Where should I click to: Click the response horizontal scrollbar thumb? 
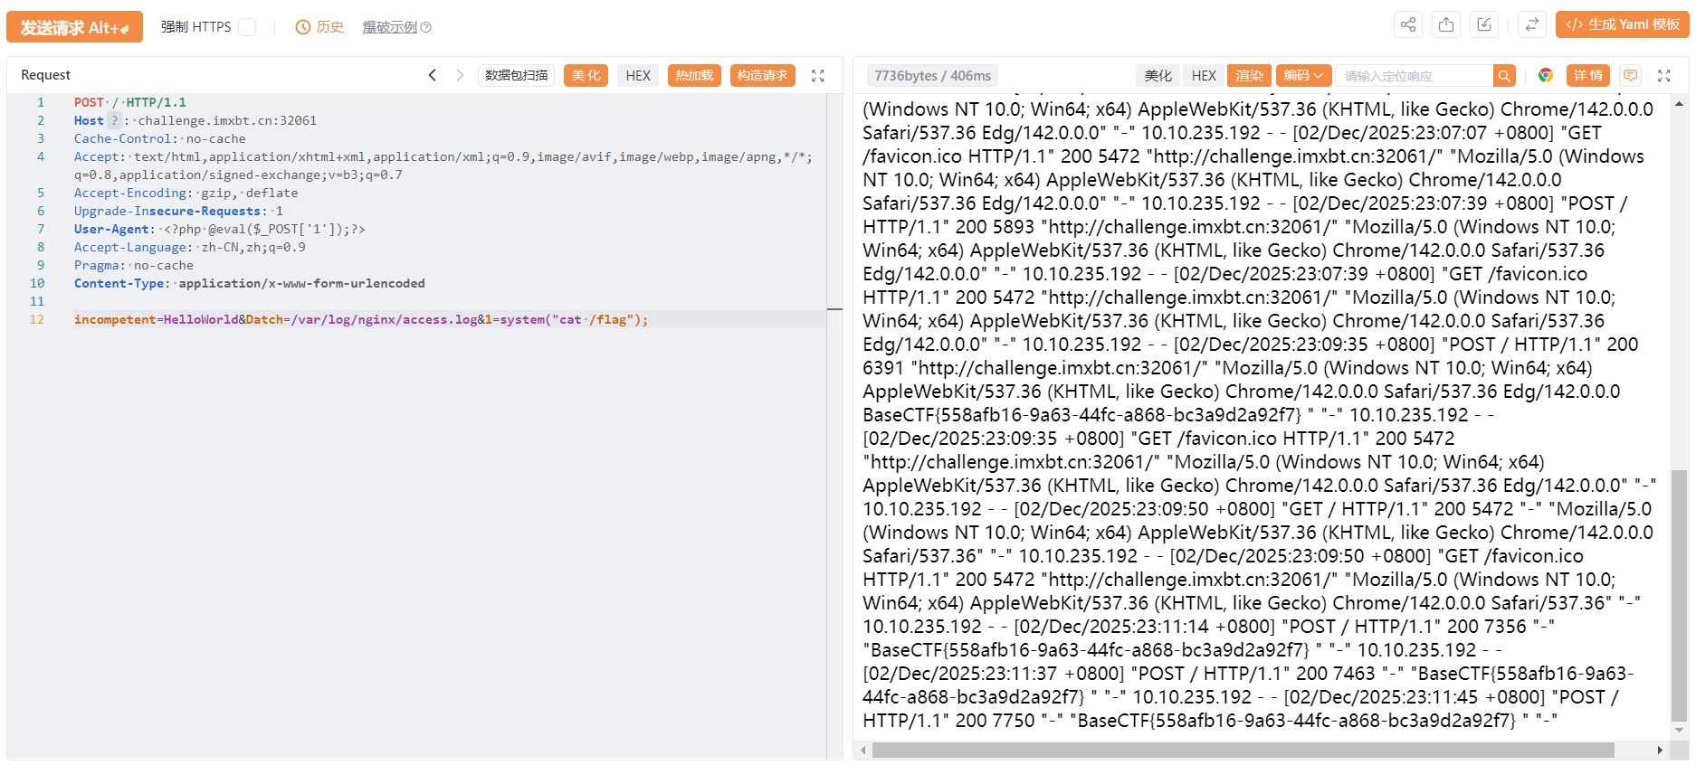click(x=1243, y=750)
